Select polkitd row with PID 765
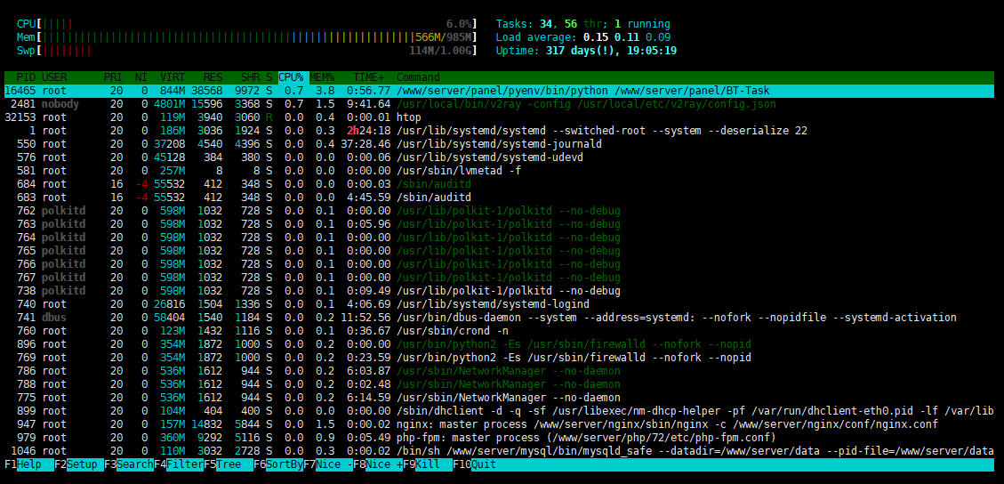Viewport: 1004px width, 484px height. click(x=500, y=251)
